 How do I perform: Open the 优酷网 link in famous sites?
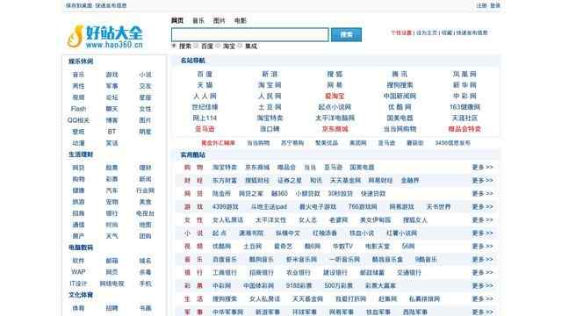coord(400,107)
